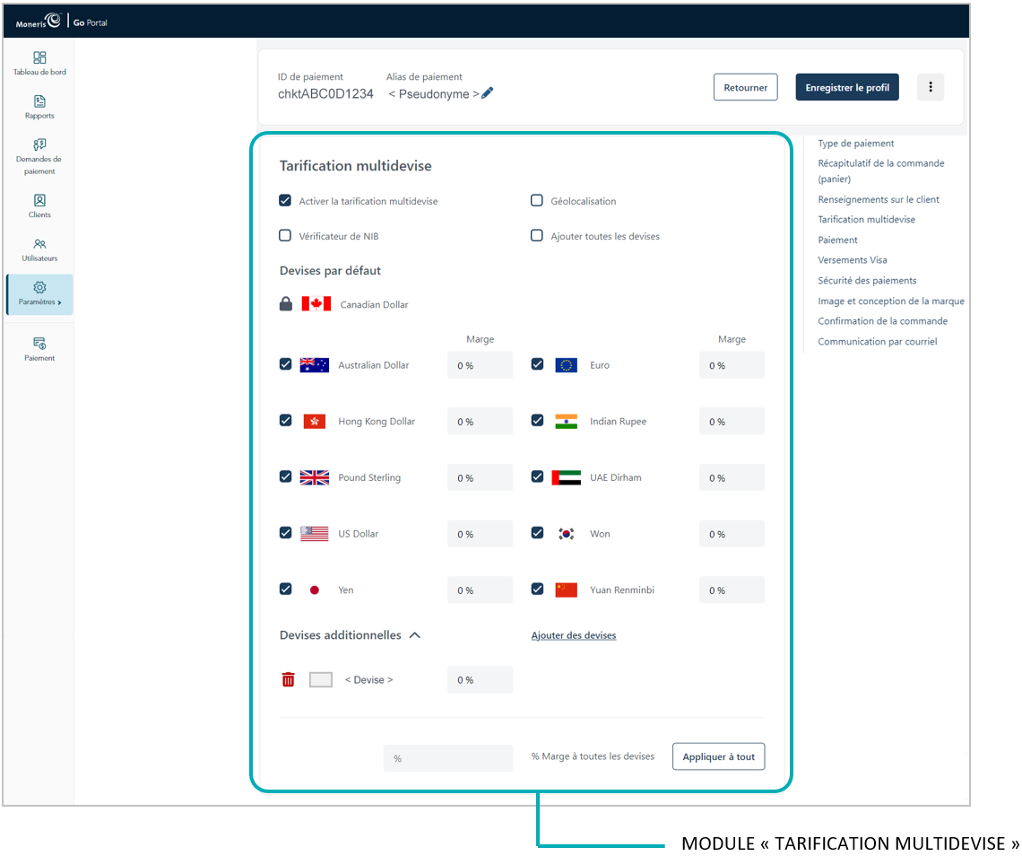The height and width of the screenshot is (856, 1022).
Task: Click the Hong Kong flag icon
Action: coord(314,422)
